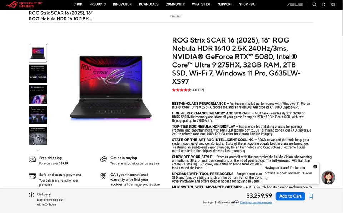Open the virtual assistant avatar
Image resolution: width=343 pixels, height=213 pixels.
[328, 178]
